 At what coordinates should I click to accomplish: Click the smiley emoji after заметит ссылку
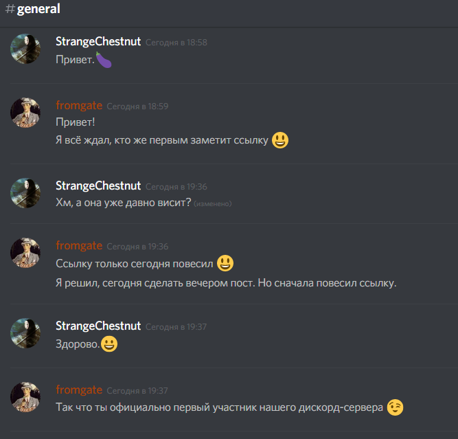[x=280, y=140]
